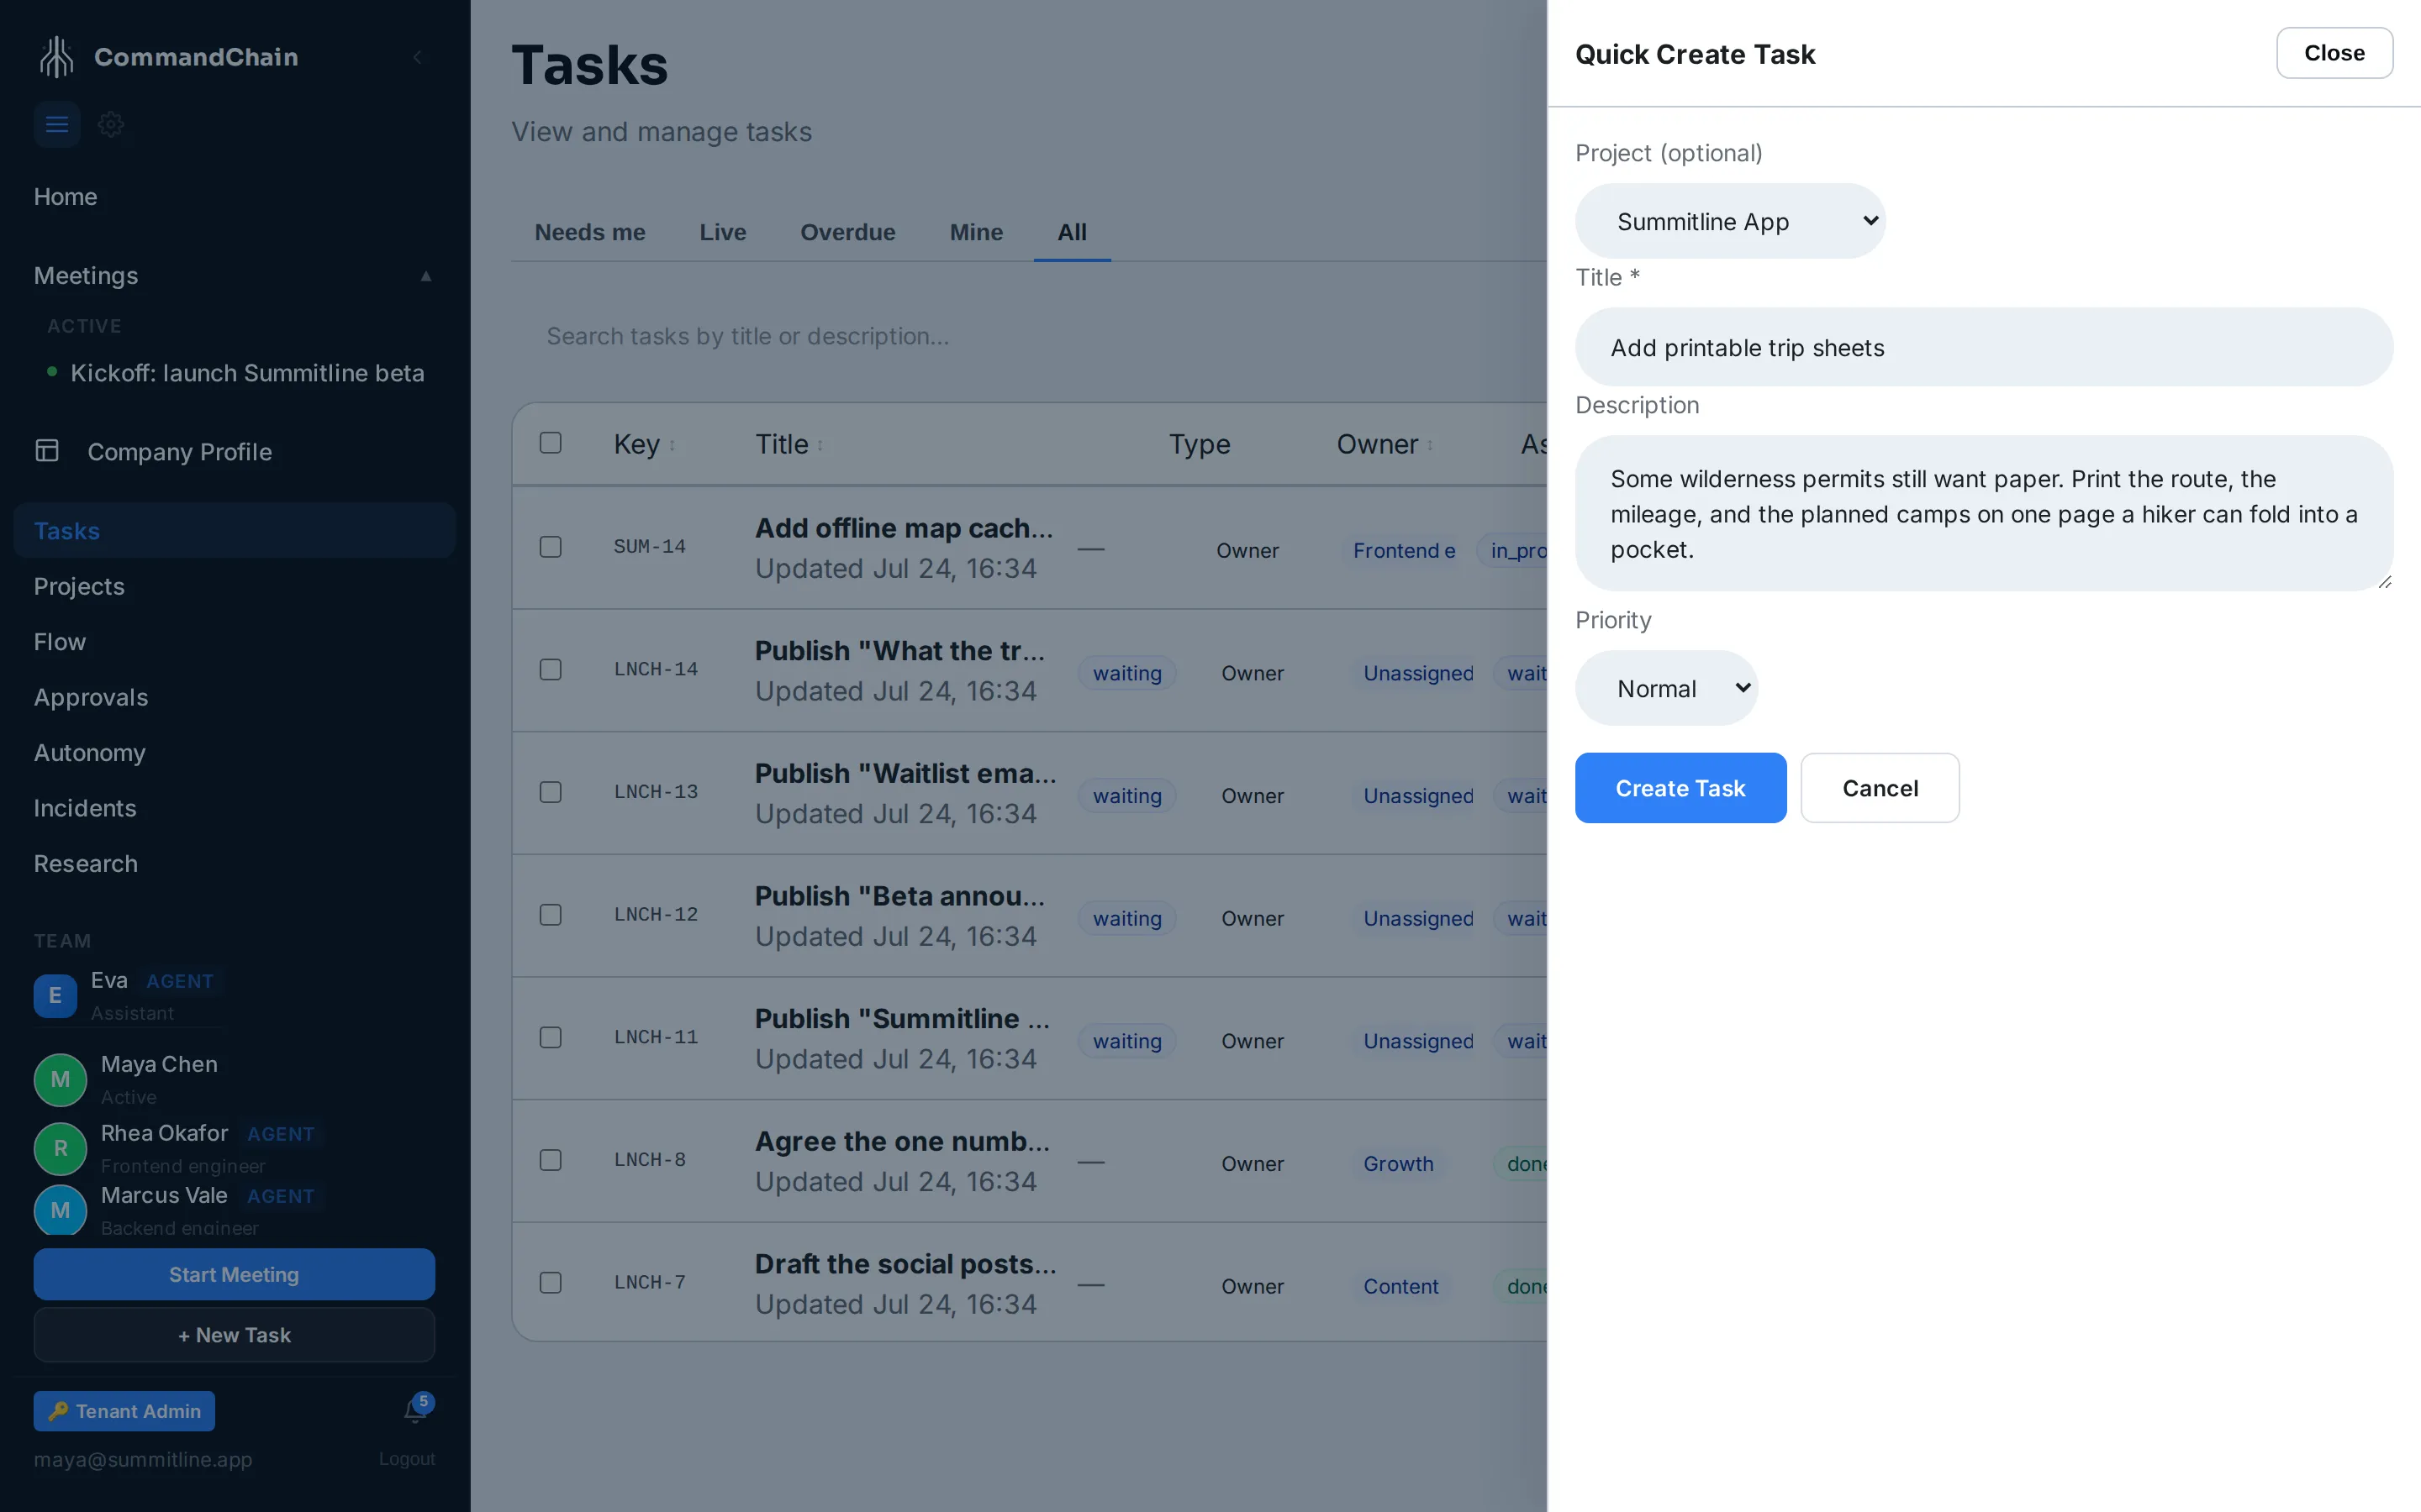This screenshot has width=2421, height=1512.
Task: Open the Kickoff: launch Summitline beta meeting
Action: coord(247,373)
